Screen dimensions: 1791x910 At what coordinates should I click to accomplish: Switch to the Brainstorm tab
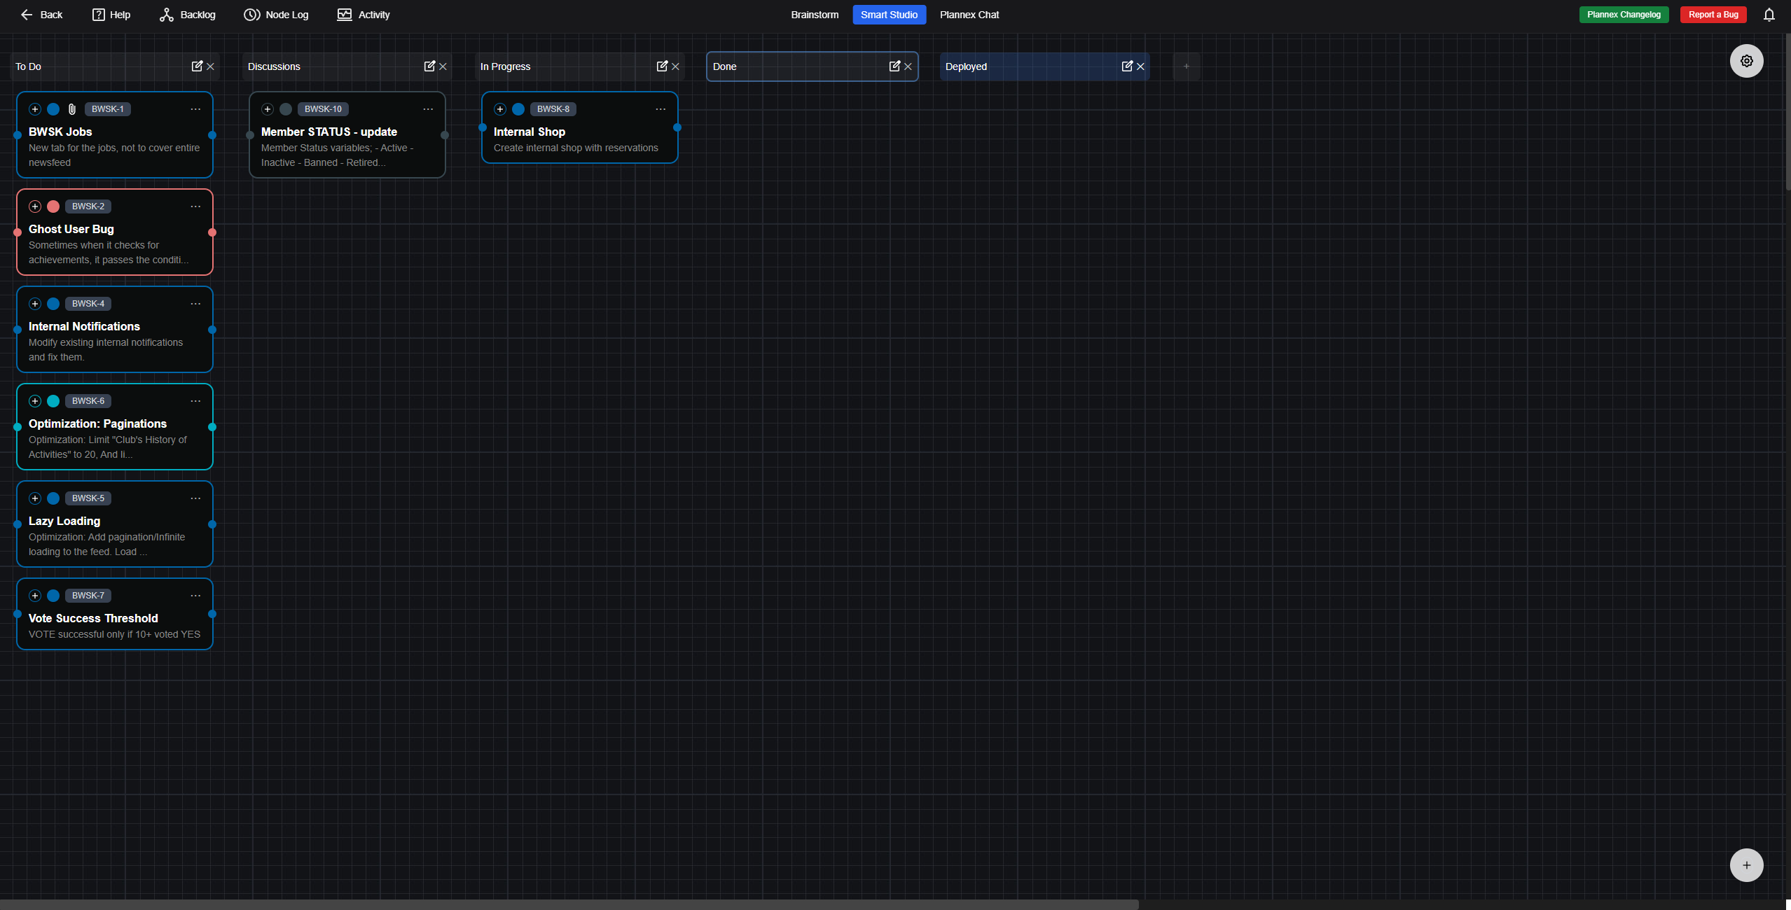pyautogui.click(x=814, y=14)
